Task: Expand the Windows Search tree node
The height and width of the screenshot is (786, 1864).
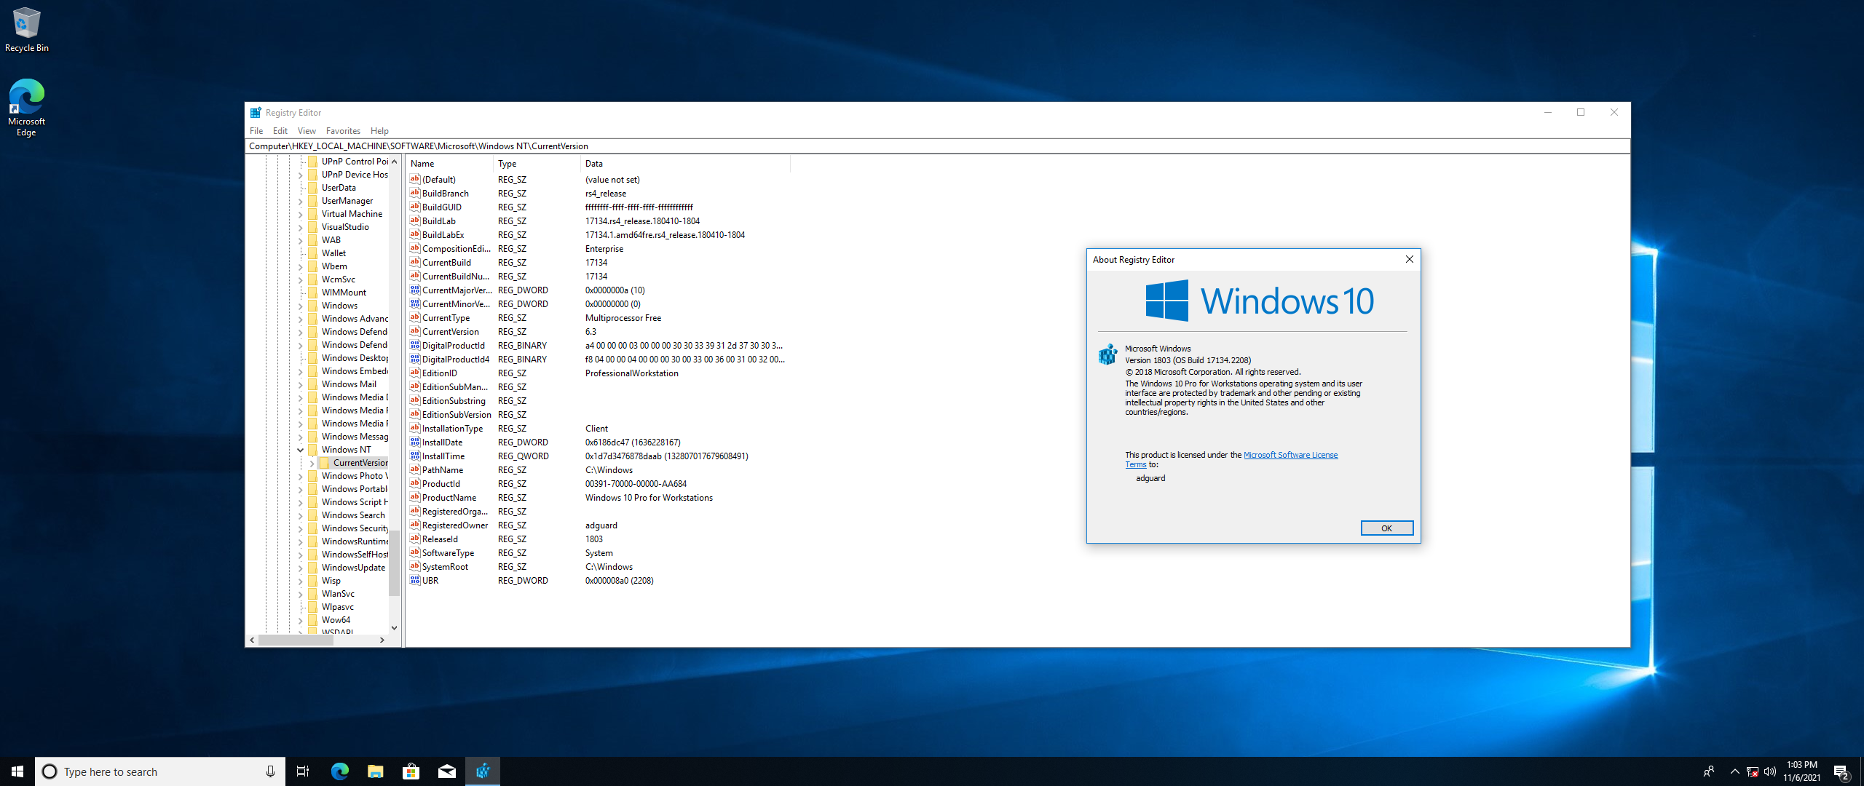Action: pyautogui.click(x=300, y=515)
